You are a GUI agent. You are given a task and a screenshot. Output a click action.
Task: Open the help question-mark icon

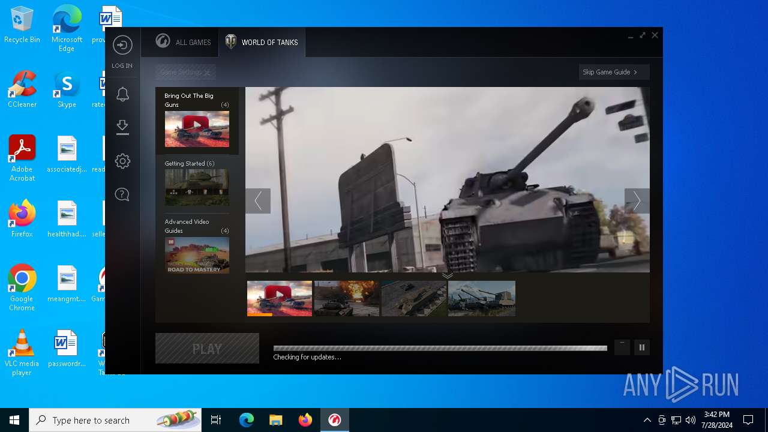[122, 194]
